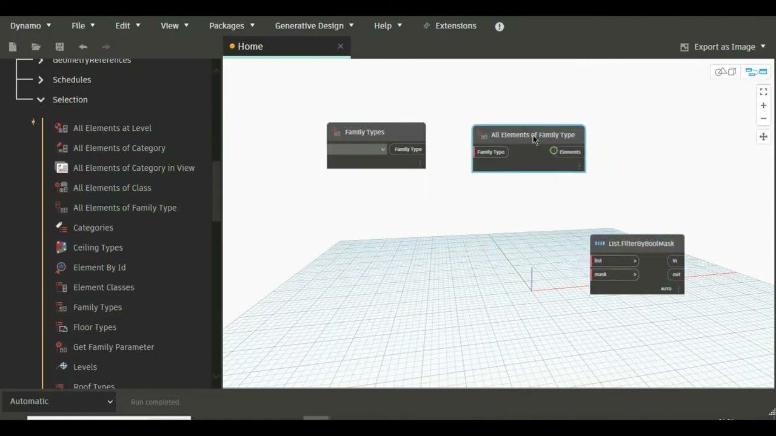
Task: Click the Extensions puzzle icon
Action: 427,25
